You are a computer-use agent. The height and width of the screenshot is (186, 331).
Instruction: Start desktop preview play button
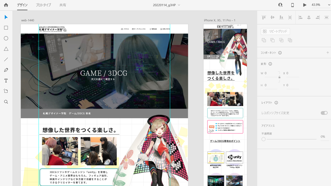pos(305,5)
